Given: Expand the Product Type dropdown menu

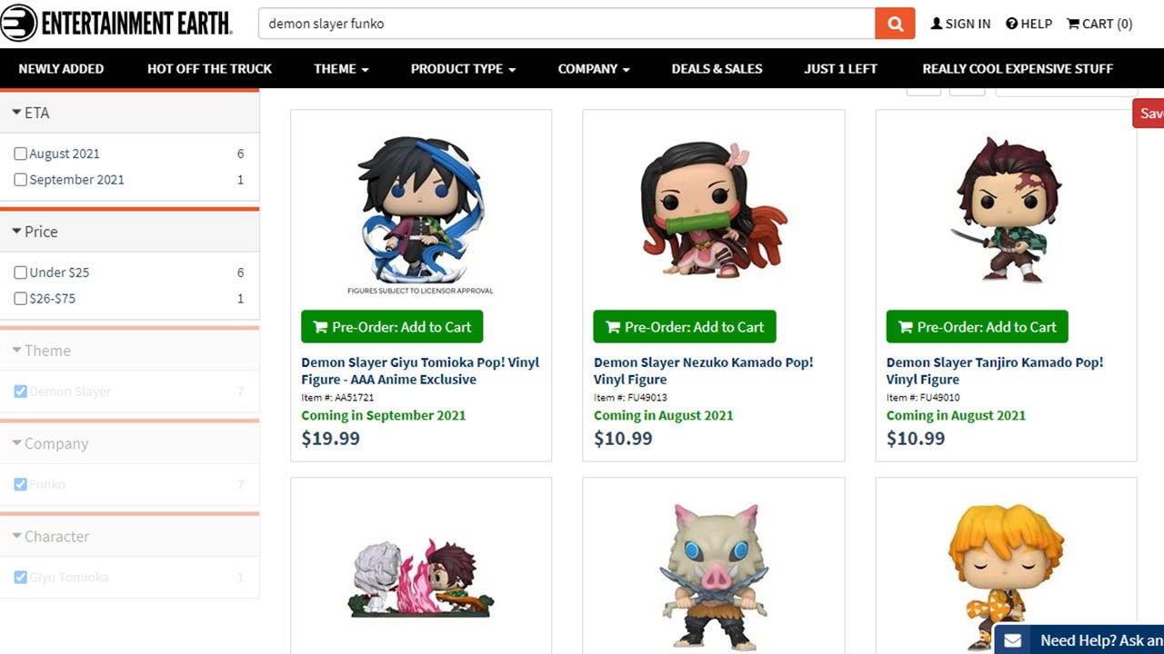Looking at the screenshot, I should tap(462, 68).
